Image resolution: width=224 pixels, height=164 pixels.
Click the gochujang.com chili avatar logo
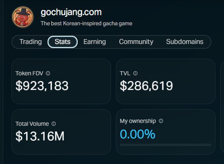23,17
